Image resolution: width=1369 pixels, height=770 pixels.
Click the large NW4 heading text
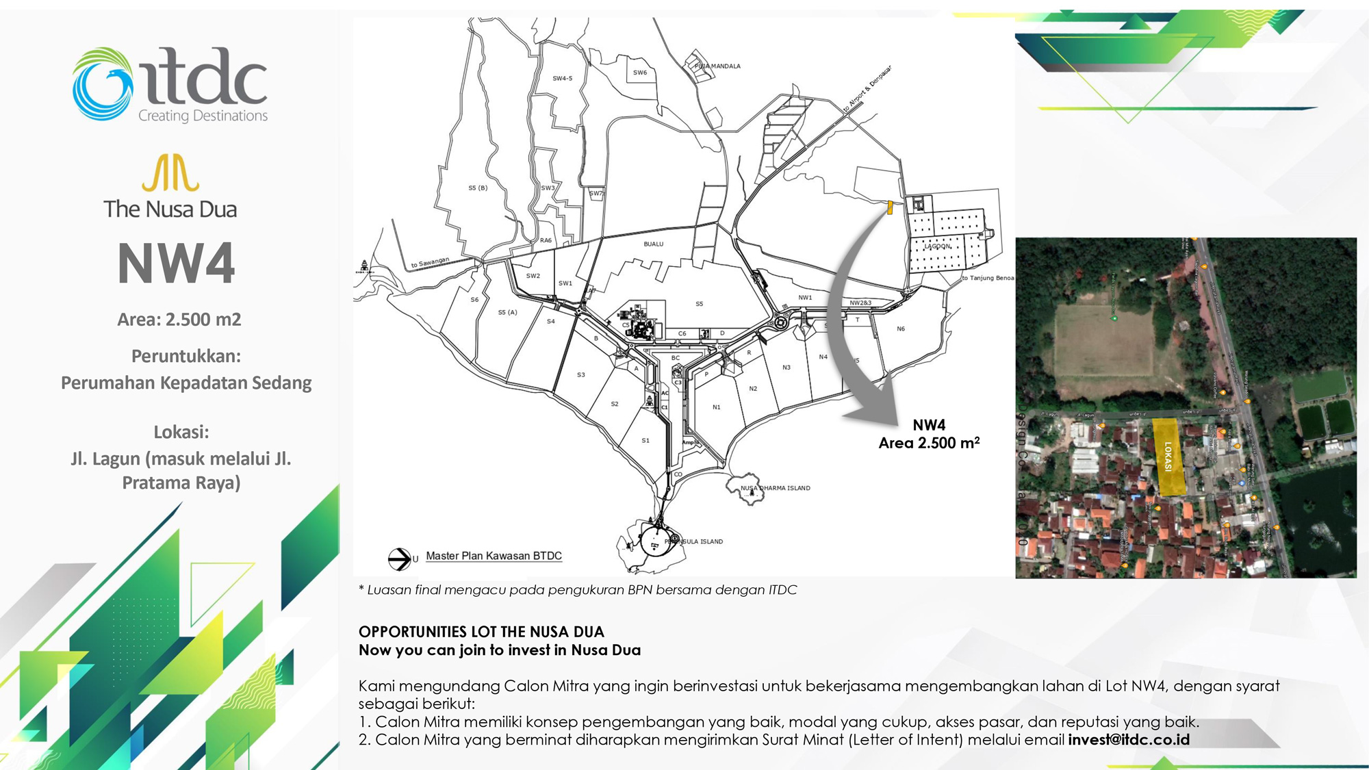pos(177,264)
